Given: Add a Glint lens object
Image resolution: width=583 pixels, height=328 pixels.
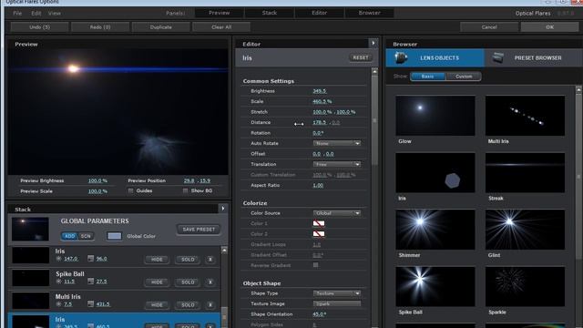Looking at the screenshot, I should pyautogui.click(x=525, y=230).
